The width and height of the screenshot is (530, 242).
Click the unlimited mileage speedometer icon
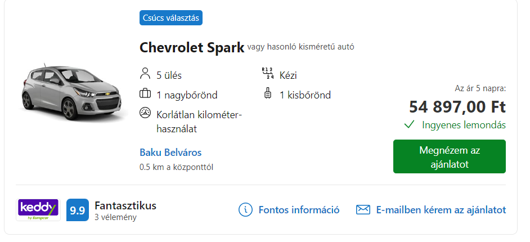(145, 113)
